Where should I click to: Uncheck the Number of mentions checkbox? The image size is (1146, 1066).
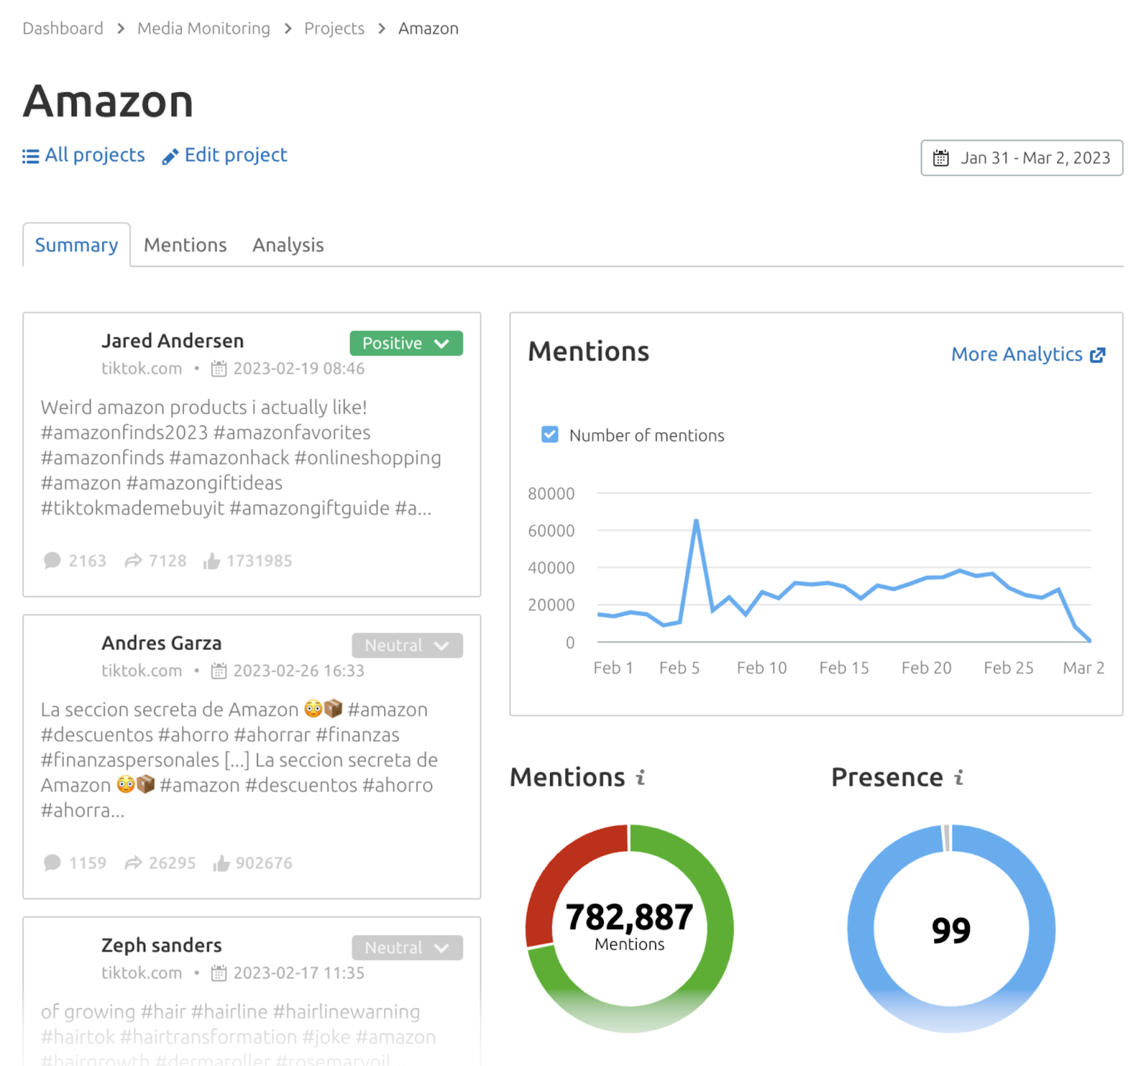(549, 434)
